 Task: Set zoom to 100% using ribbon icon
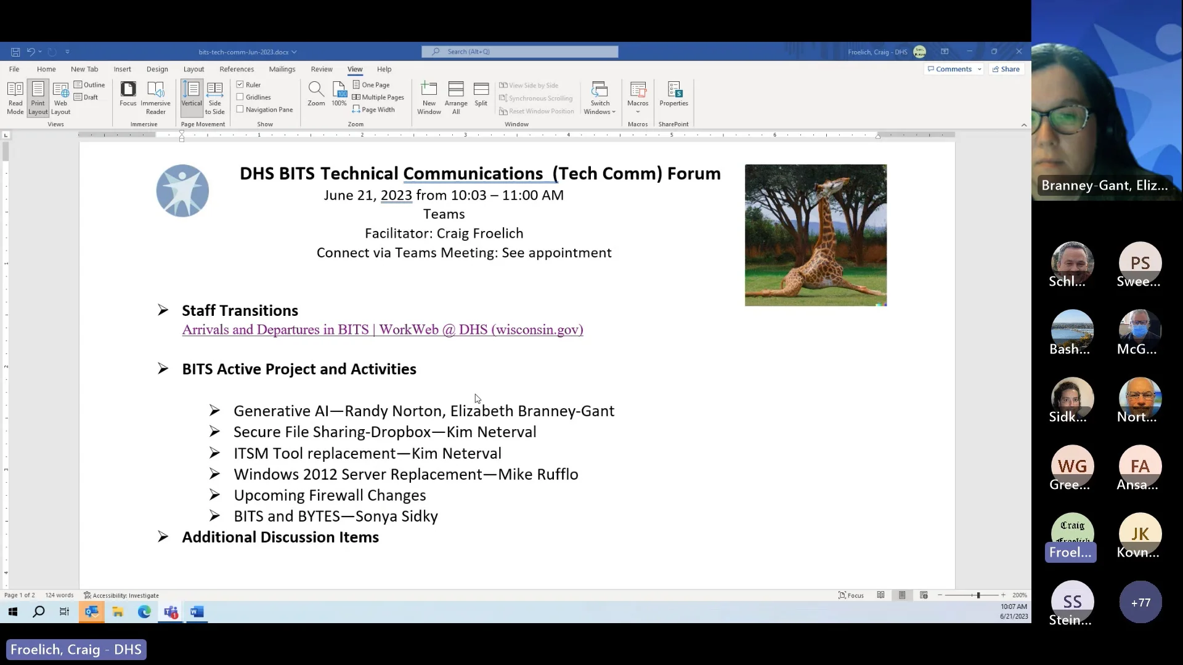pos(339,94)
